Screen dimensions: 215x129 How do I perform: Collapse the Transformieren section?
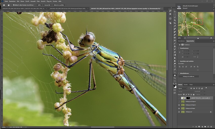(179, 48)
